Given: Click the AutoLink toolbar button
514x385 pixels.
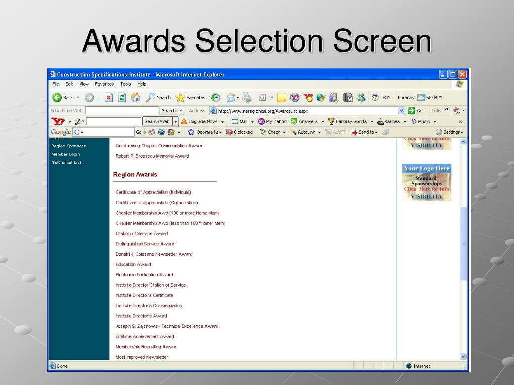Looking at the screenshot, I should click(x=303, y=132).
